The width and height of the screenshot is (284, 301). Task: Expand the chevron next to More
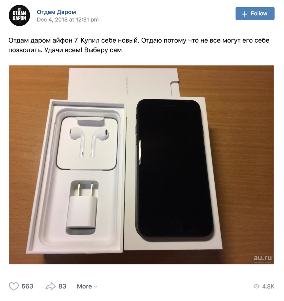(95, 287)
